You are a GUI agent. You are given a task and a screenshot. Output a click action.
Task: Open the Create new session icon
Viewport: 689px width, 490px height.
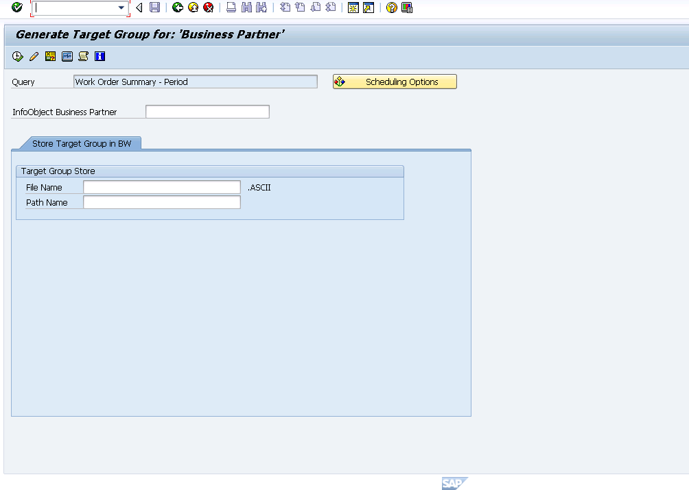354,8
